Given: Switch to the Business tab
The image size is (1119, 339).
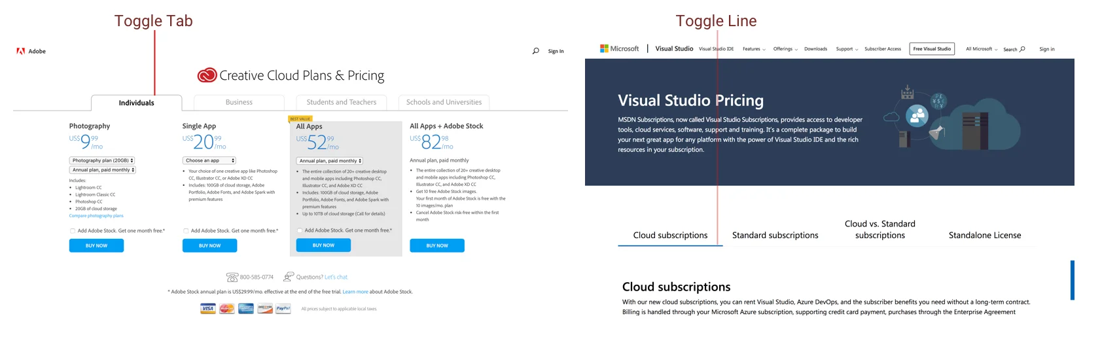Looking at the screenshot, I should [239, 102].
